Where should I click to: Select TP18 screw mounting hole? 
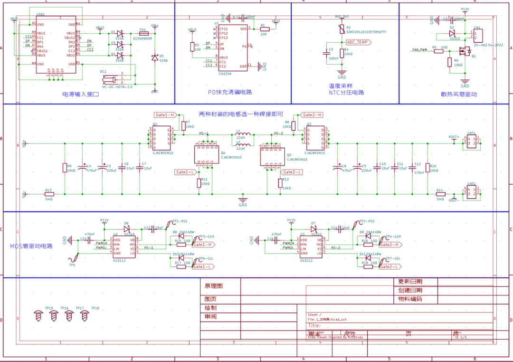85,316
